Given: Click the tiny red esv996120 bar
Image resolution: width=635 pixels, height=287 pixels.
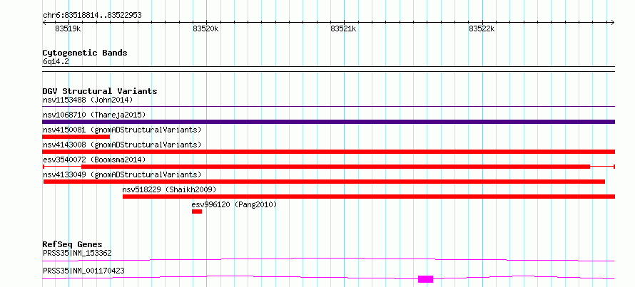Looking at the screenshot, I should coord(197,212).
